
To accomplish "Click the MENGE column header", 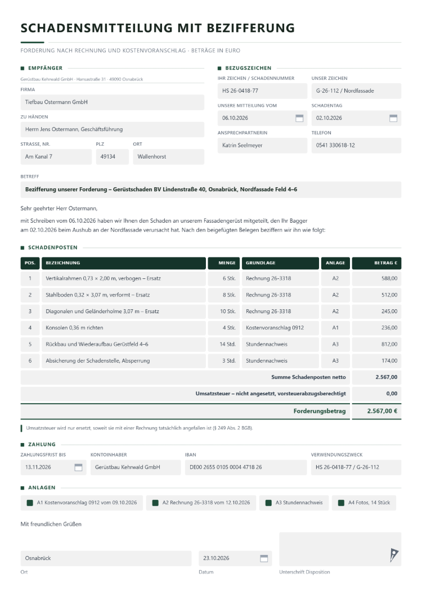I will click(x=224, y=263).
